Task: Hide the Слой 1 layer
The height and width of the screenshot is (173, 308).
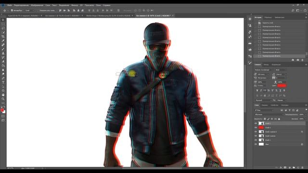Action: [x=256, y=140]
